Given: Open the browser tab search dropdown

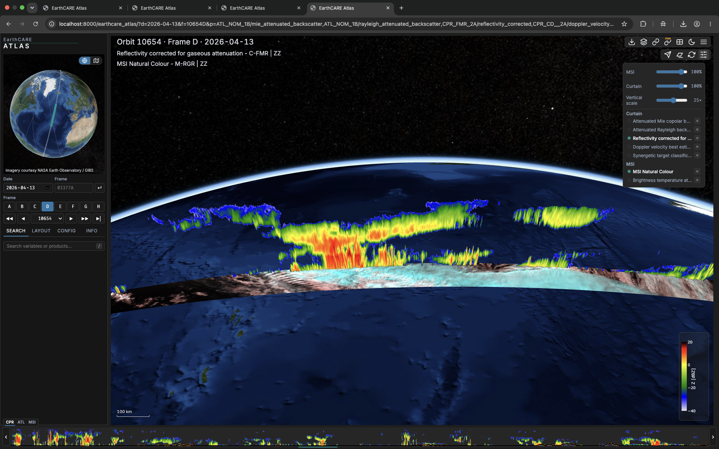Looking at the screenshot, I should tap(32, 7).
